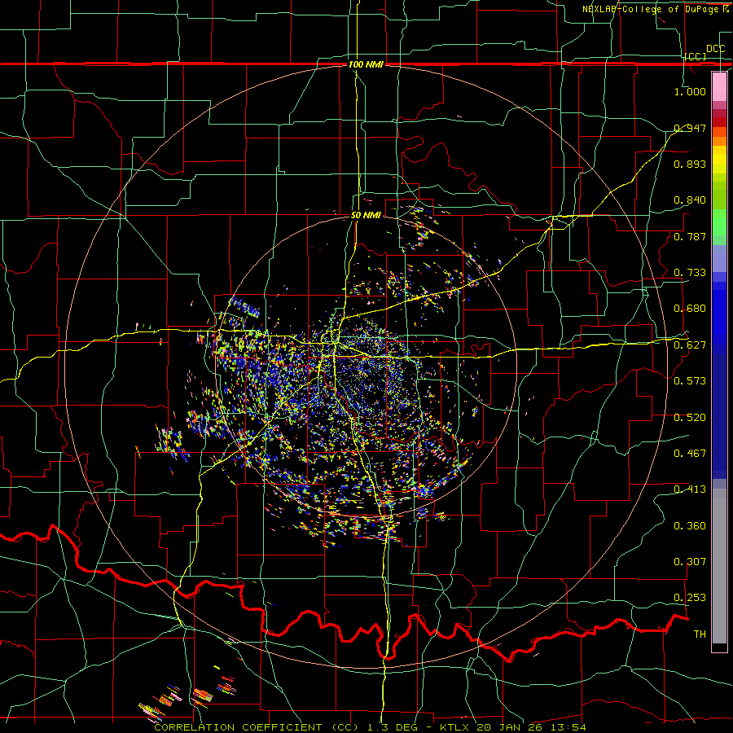Screen dimensions: 733x733
Task: Click the 0.947 color scale label
Action: click(x=690, y=128)
